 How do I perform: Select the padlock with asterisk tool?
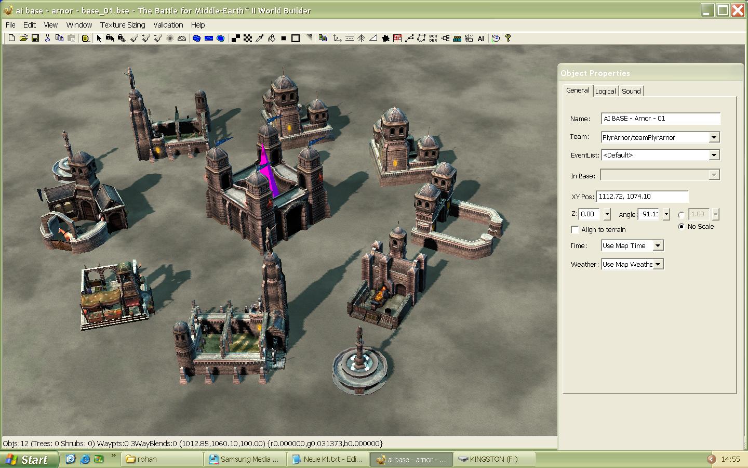(x=122, y=38)
